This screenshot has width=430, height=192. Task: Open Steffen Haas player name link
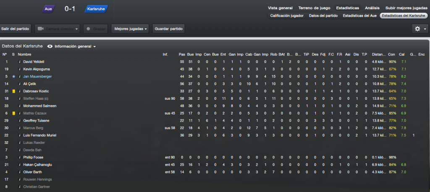pyautogui.click(x=36, y=99)
